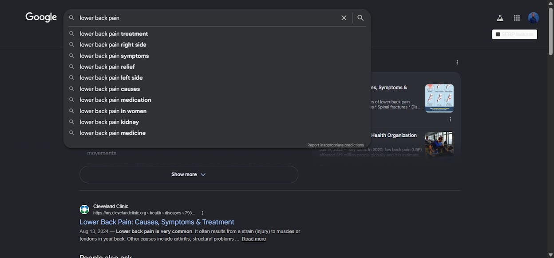Screen dimensions: 554x258
Task: Open the Google apps grid
Action: pos(517,18)
